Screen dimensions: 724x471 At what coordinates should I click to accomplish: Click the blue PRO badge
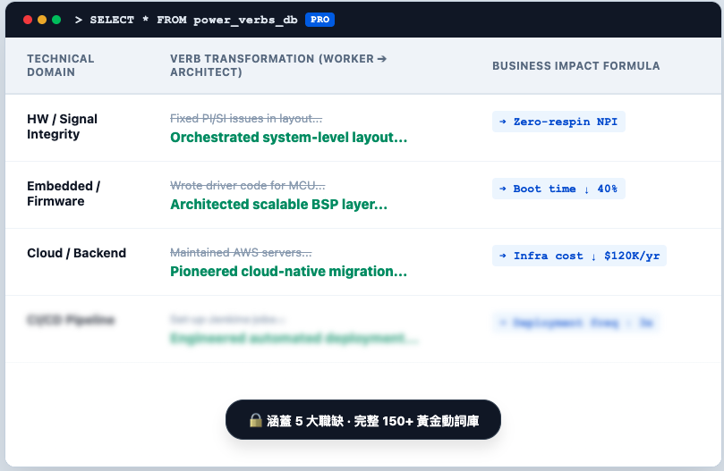(319, 19)
